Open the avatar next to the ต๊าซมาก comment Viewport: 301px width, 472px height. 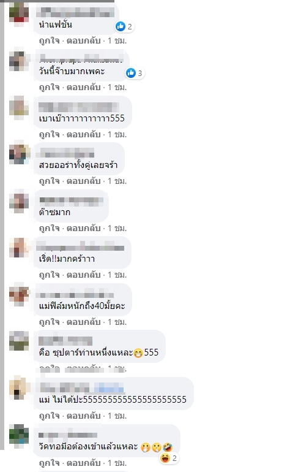(x=19, y=201)
